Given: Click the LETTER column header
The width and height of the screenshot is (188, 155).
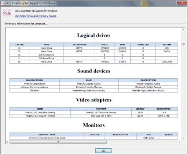Looking at the screenshot, I should pos(19,45).
